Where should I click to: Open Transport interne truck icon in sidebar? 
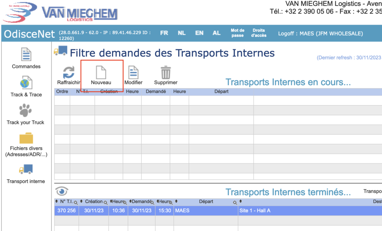point(26,170)
